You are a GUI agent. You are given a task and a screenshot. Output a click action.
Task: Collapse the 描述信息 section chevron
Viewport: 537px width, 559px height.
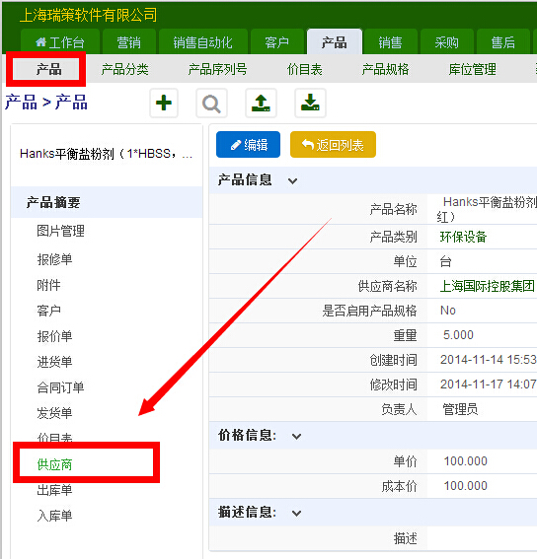click(296, 514)
